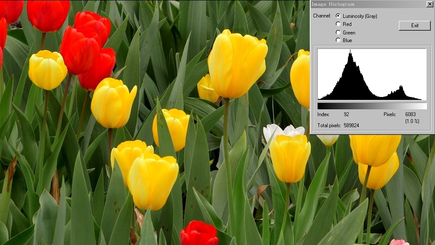The width and height of the screenshot is (435, 245).
Task: Click the Pixels count 6083
Action: pos(410,114)
